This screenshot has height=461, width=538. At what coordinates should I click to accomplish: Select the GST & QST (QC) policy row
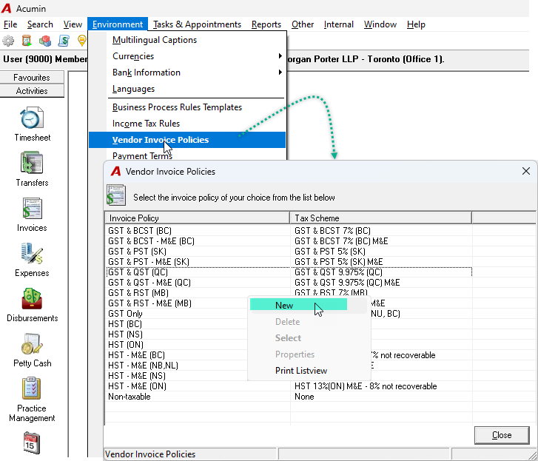(198, 272)
